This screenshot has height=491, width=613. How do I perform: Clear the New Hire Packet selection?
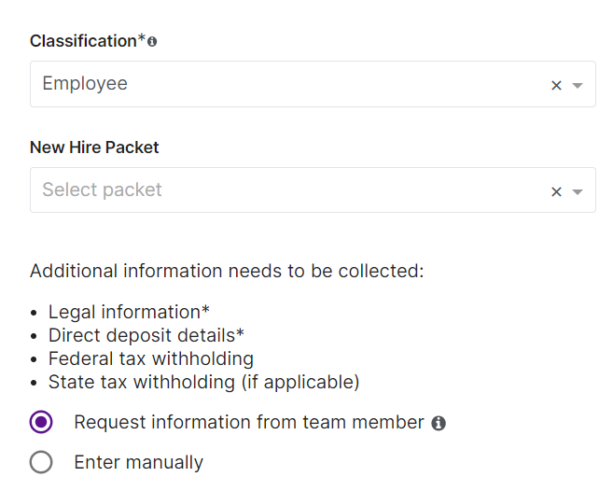(556, 191)
